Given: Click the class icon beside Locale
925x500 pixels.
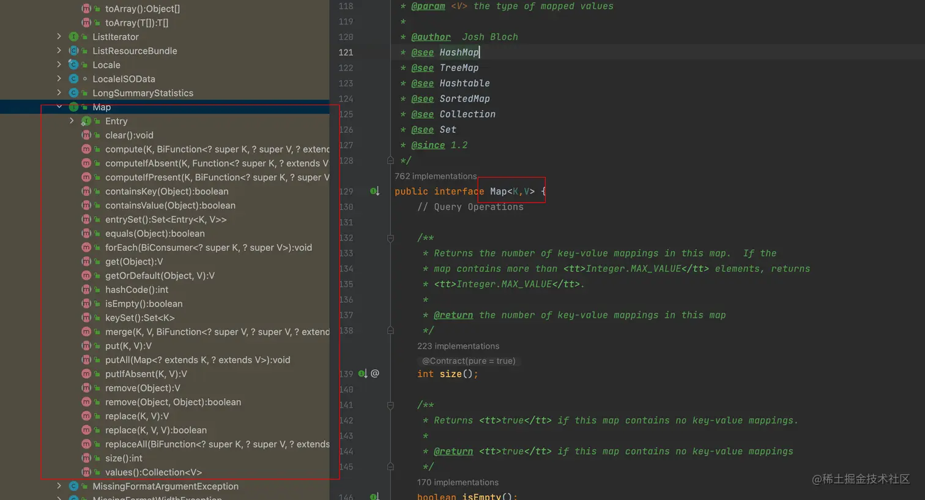Looking at the screenshot, I should 73,65.
